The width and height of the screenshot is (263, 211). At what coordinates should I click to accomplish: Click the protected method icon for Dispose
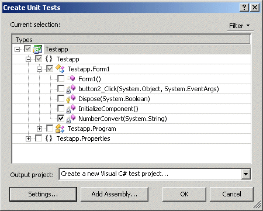point(71,99)
